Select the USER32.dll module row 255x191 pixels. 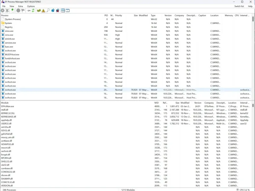pos(126,124)
